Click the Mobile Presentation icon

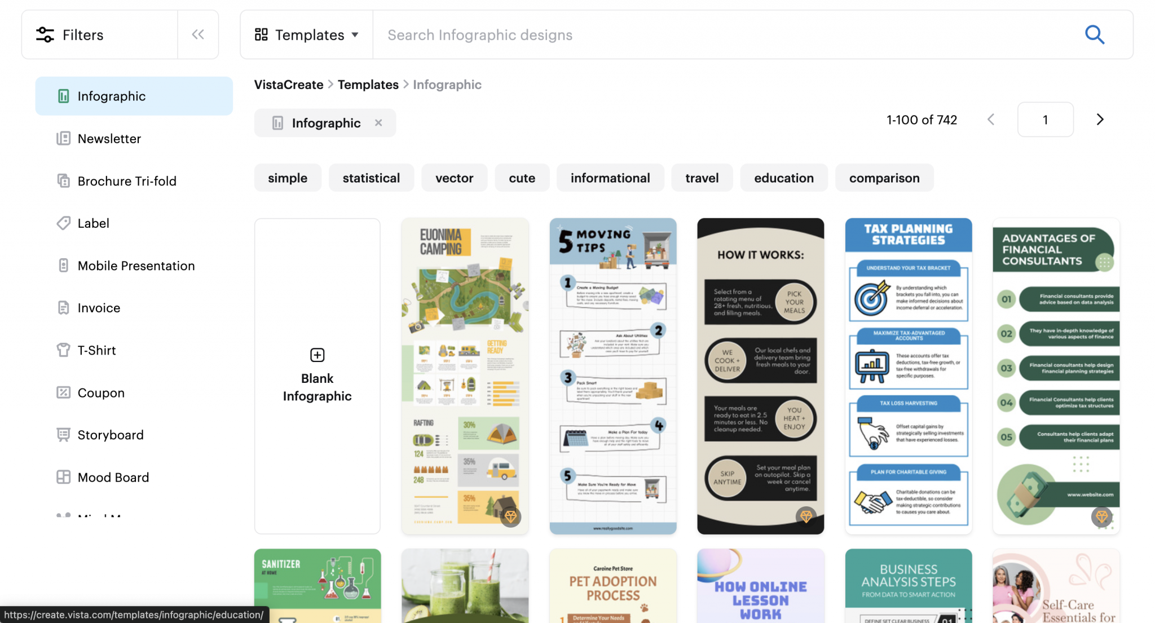click(x=63, y=265)
